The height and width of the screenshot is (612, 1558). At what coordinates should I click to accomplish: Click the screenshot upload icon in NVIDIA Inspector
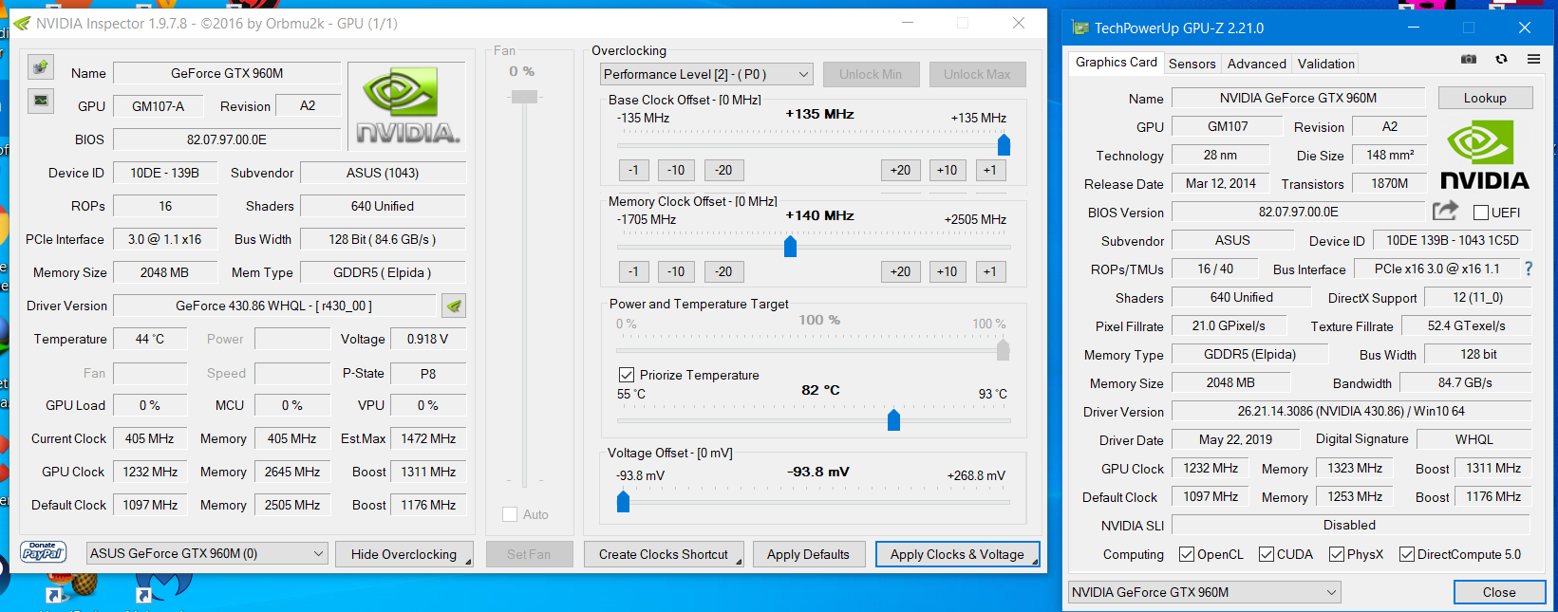click(x=40, y=66)
